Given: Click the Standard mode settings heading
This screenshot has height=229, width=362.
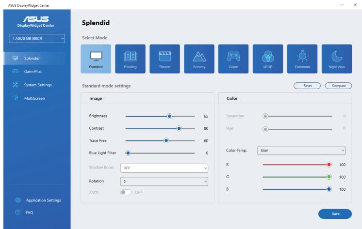Looking at the screenshot, I should click(x=106, y=86).
